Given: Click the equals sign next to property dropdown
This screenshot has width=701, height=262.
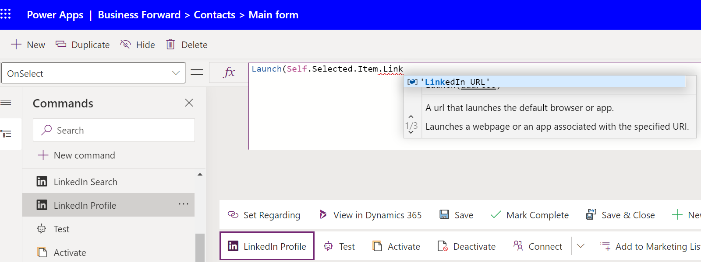Looking at the screenshot, I should (x=197, y=72).
